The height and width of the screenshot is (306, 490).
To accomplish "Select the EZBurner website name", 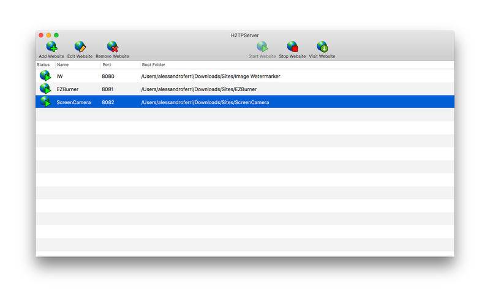I will click(x=67, y=89).
